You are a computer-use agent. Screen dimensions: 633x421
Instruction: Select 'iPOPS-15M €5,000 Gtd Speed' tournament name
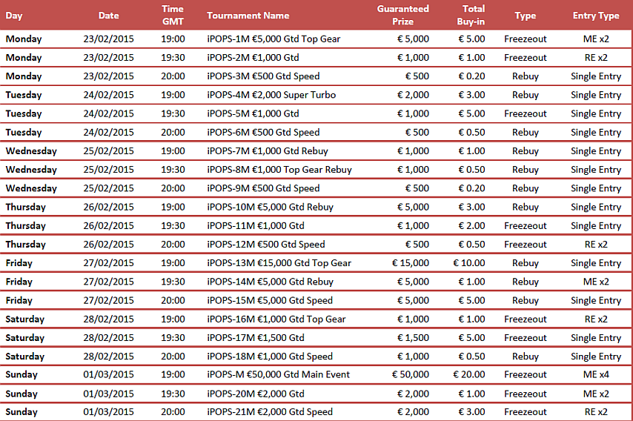[270, 300]
